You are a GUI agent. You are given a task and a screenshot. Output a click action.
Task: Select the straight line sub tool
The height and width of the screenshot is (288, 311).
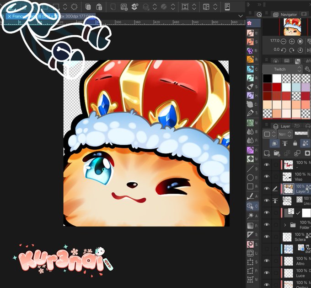(x=250, y=169)
